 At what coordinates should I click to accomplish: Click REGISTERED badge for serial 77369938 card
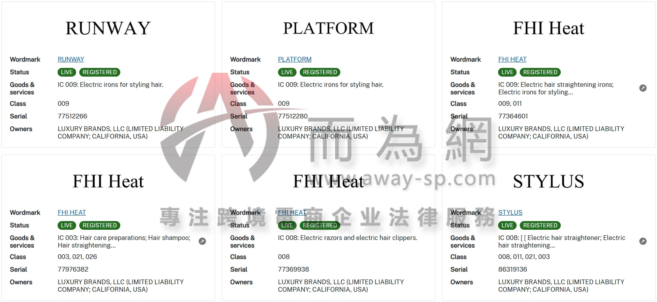tap(320, 225)
